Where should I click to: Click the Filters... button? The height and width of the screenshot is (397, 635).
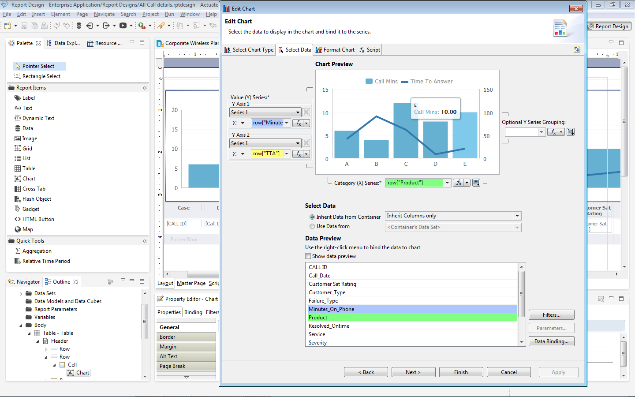click(x=551, y=315)
